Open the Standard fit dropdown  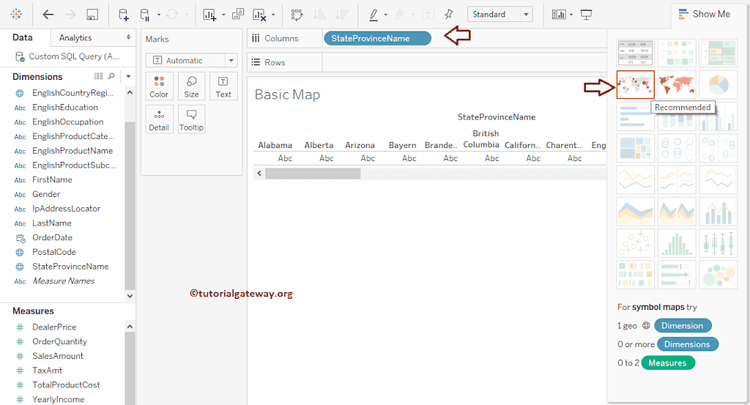tap(526, 15)
